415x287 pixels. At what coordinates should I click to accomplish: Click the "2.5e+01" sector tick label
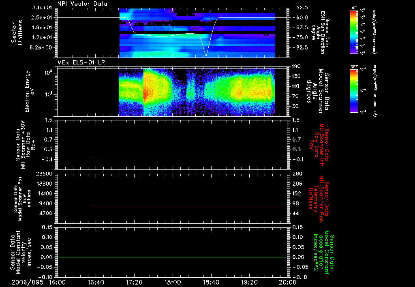point(42,17)
